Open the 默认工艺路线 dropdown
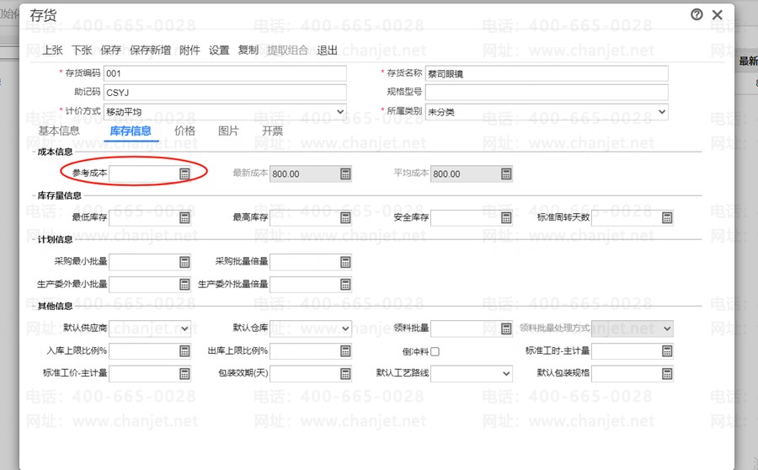 tap(506, 373)
